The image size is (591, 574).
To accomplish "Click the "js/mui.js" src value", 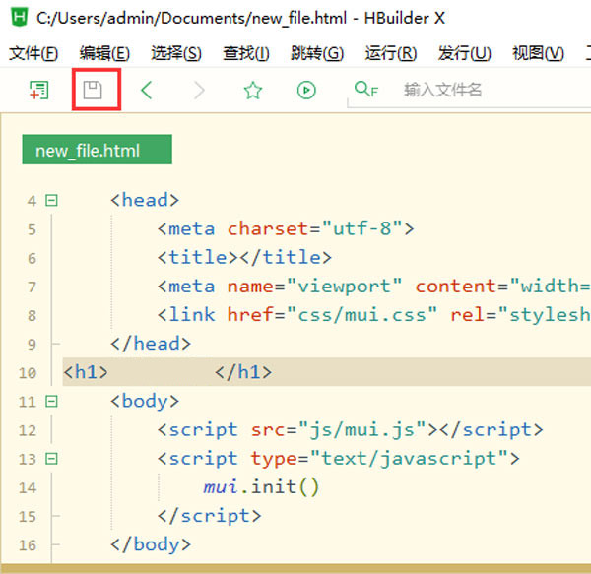I will [x=362, y=429].
